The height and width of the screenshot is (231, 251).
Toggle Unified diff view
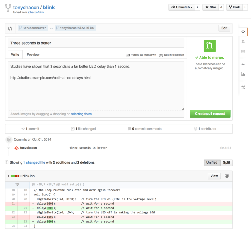(212, 162)
